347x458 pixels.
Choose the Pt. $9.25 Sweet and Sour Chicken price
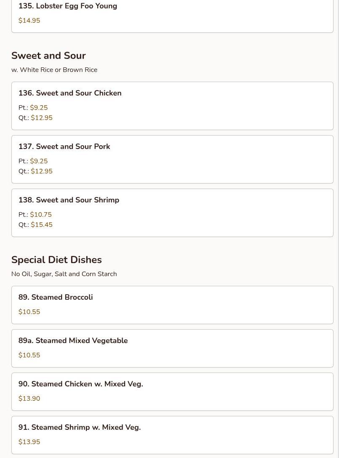(39, 108)
